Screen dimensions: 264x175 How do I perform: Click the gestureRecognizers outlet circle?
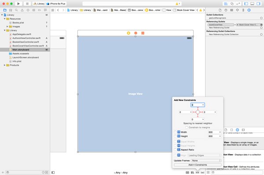click(x=261, y=18)
